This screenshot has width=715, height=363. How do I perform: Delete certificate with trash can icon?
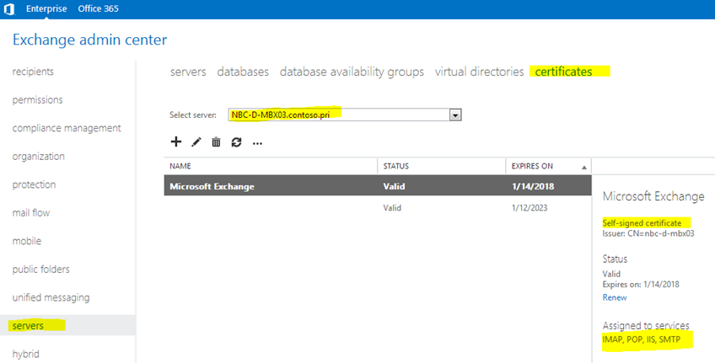[216, 142]
